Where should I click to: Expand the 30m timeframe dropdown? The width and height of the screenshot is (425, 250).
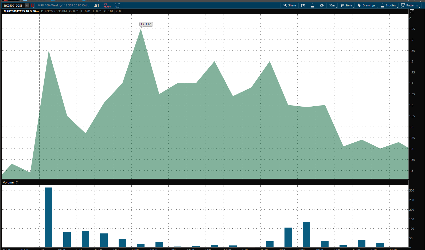(332, 5)
